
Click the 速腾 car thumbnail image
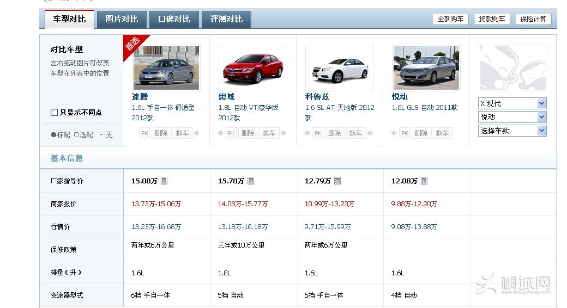(x=166, y=67)
